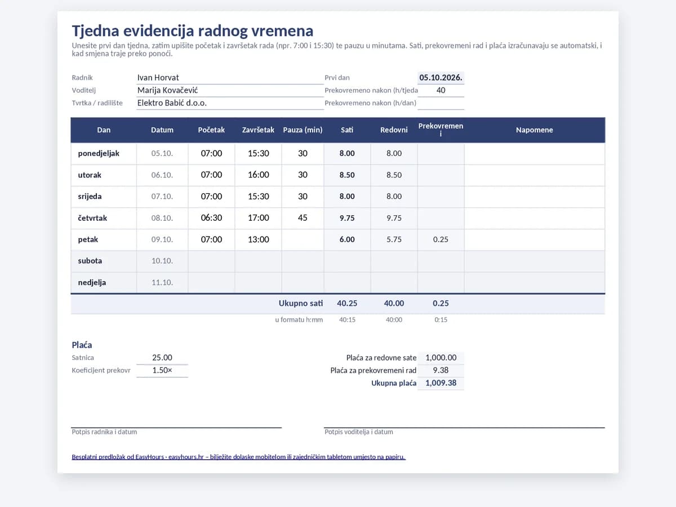Image resolution: width=676 pixels, height=507 pixels.
Task: Click četvrtak hours value 9.75 in Sati column
Action: 347,218
